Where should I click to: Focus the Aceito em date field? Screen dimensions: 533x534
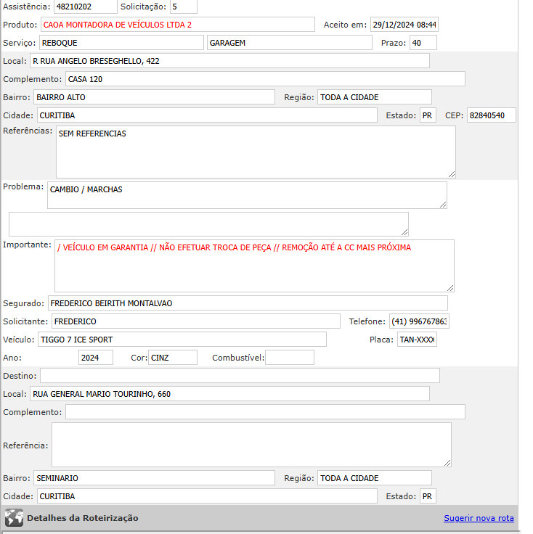coord(404,25)
